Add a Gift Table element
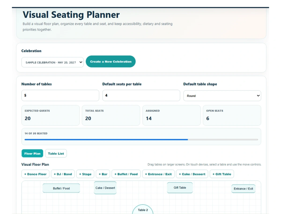Image resolution: width=281 pixels, height=214 pixels. click(x=222, y=174)
